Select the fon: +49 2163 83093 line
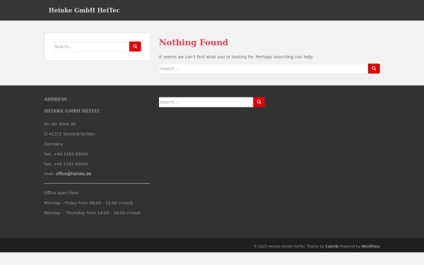The height and width of the screenshot is (265, 424). point(66,154)
